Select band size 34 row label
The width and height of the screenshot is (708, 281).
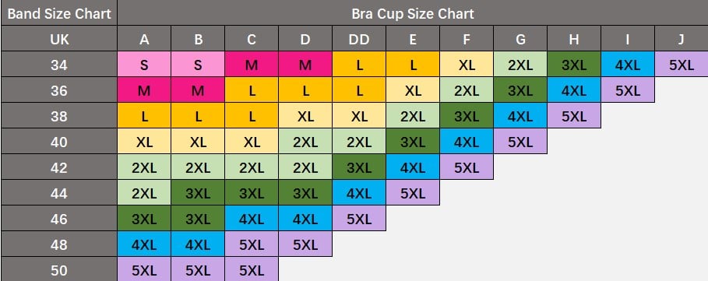[x=58, y=64]
